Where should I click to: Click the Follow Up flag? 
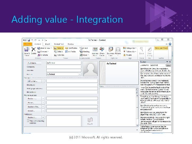(130, 51)
